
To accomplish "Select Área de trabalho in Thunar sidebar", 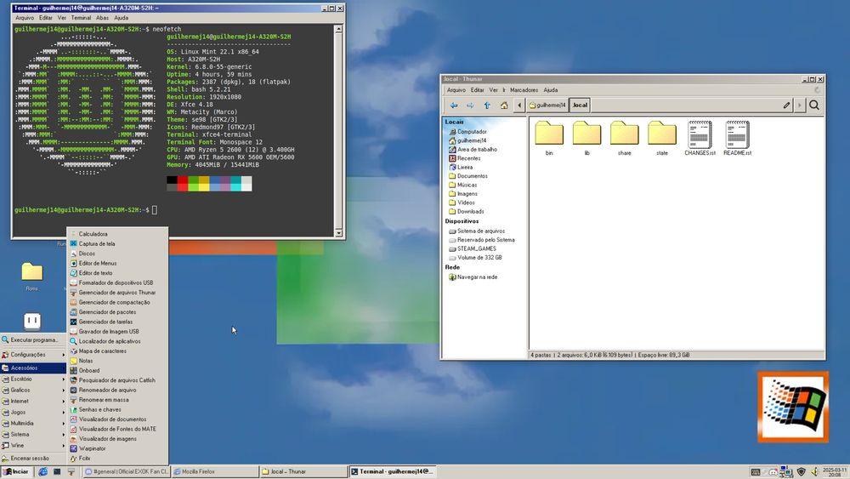I will click(x=476, y=149).
